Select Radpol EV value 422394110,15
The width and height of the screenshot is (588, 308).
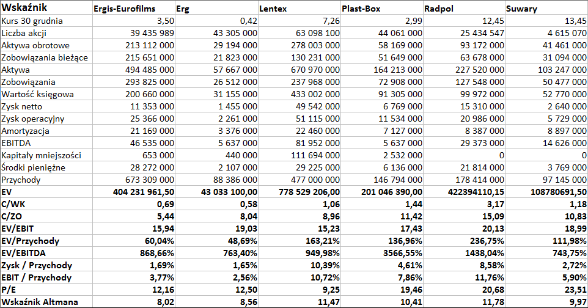pos(465,192)
